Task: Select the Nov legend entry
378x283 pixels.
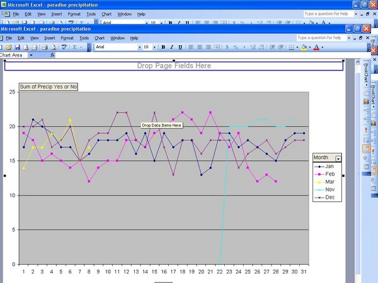Action: (324, 189)
